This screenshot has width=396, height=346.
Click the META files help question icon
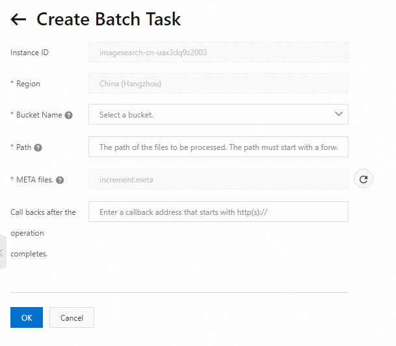60,180
